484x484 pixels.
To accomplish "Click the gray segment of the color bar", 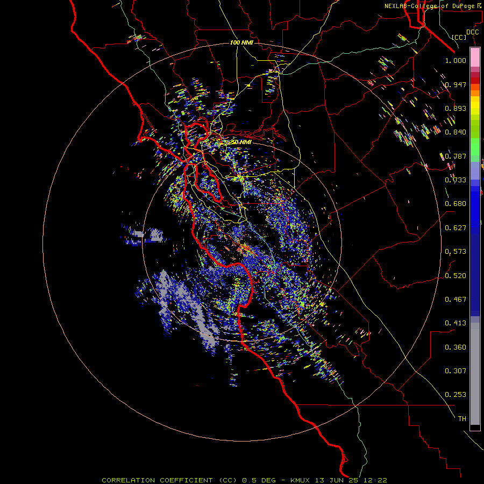I will pyautogui.click(x=475, y=374).
